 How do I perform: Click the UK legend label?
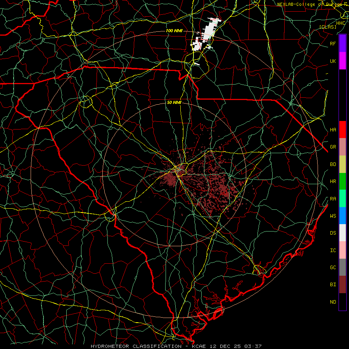coord(333,61)
